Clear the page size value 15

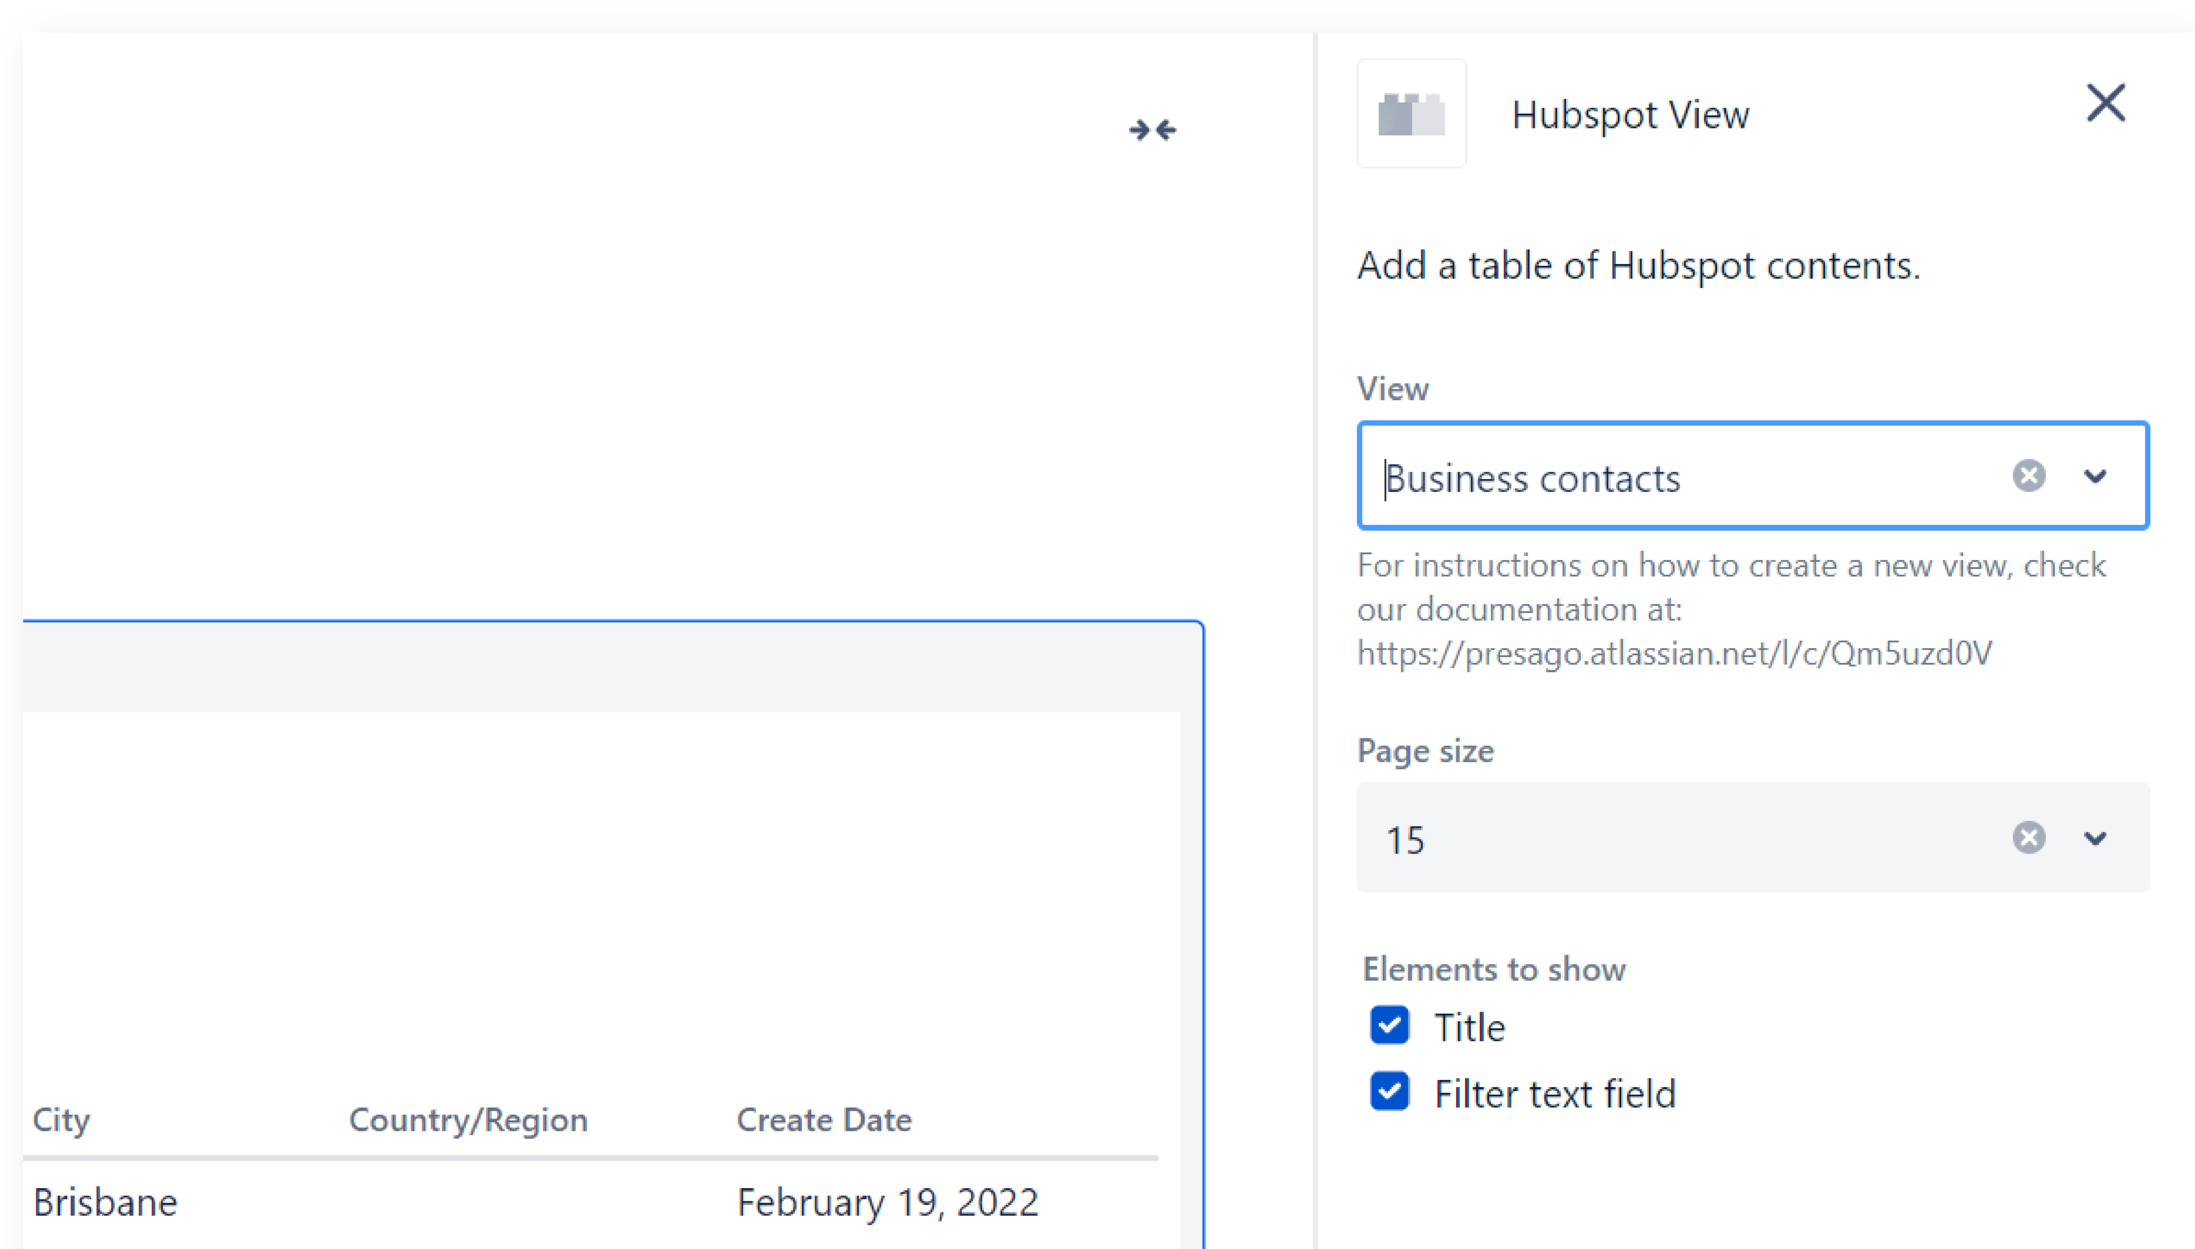pyautogui.click(x=2028, y=838)
